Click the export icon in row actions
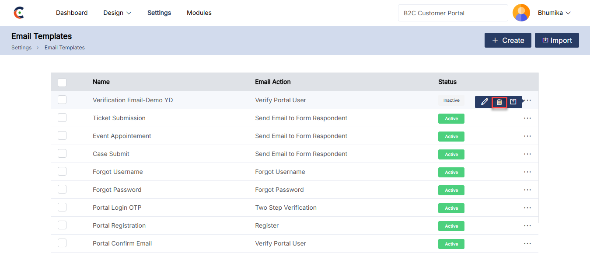The image size is (590, 277). (513, 102)
